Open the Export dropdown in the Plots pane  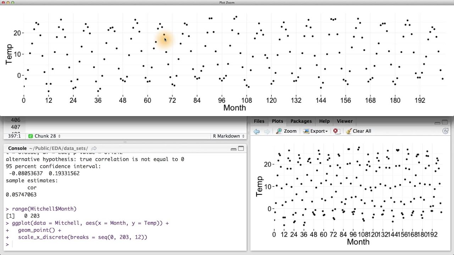click(x=315, y=131)
